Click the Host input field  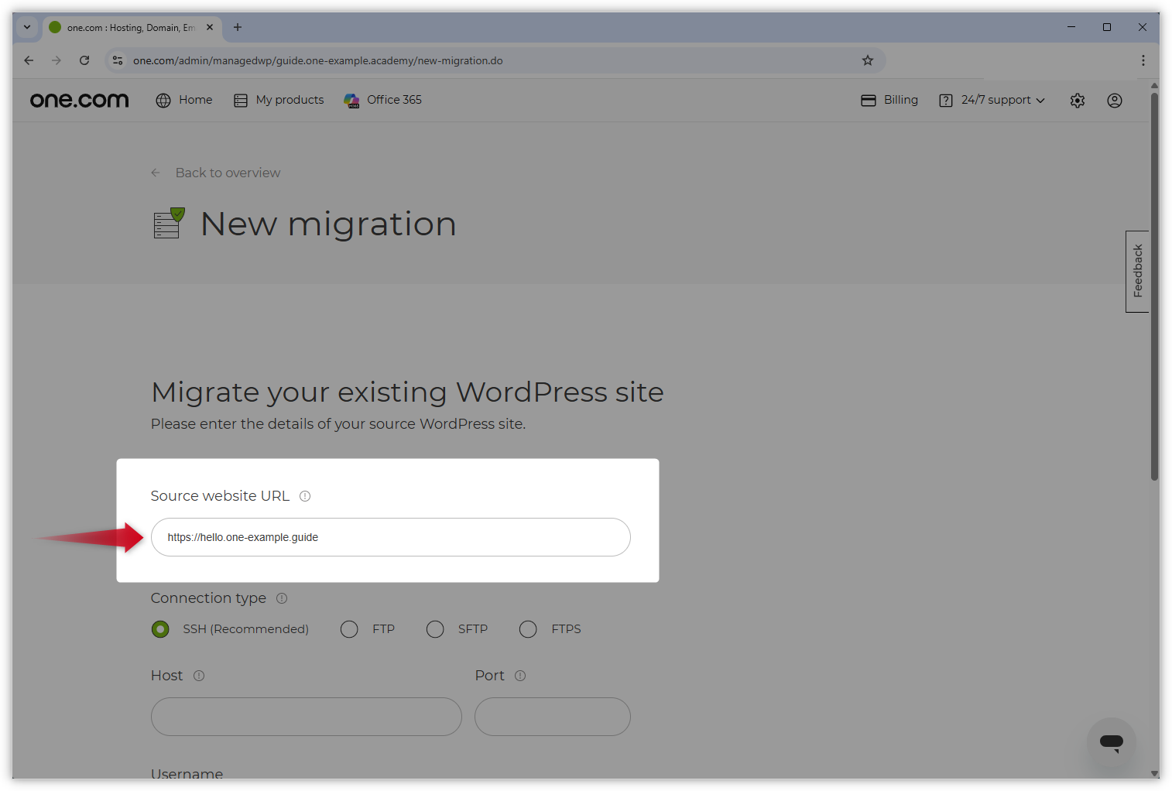307,717
